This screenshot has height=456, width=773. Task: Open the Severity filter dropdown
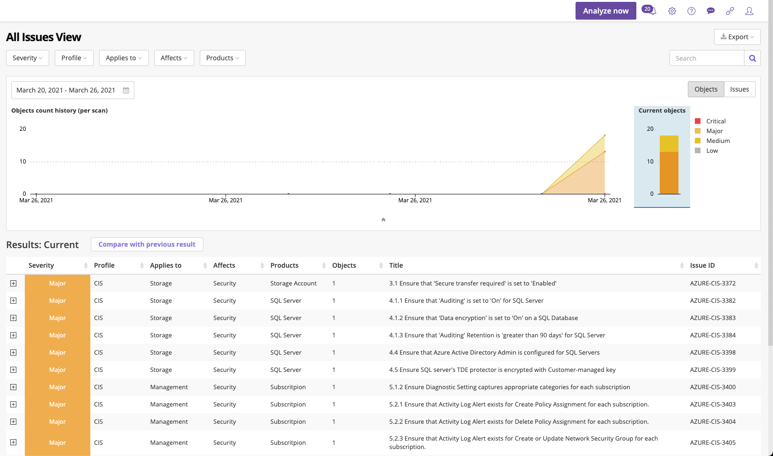[28, 58]
